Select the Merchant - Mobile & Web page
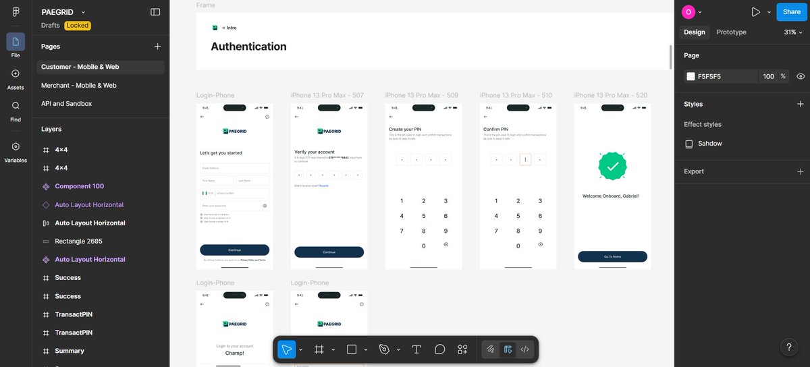The width and height of the screenshot is (810, 367). pyautogui.click(x=101, y=86)
